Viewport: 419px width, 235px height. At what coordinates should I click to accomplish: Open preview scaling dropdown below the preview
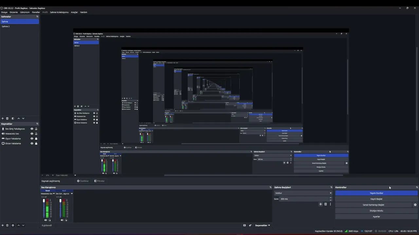coord(75,175)
